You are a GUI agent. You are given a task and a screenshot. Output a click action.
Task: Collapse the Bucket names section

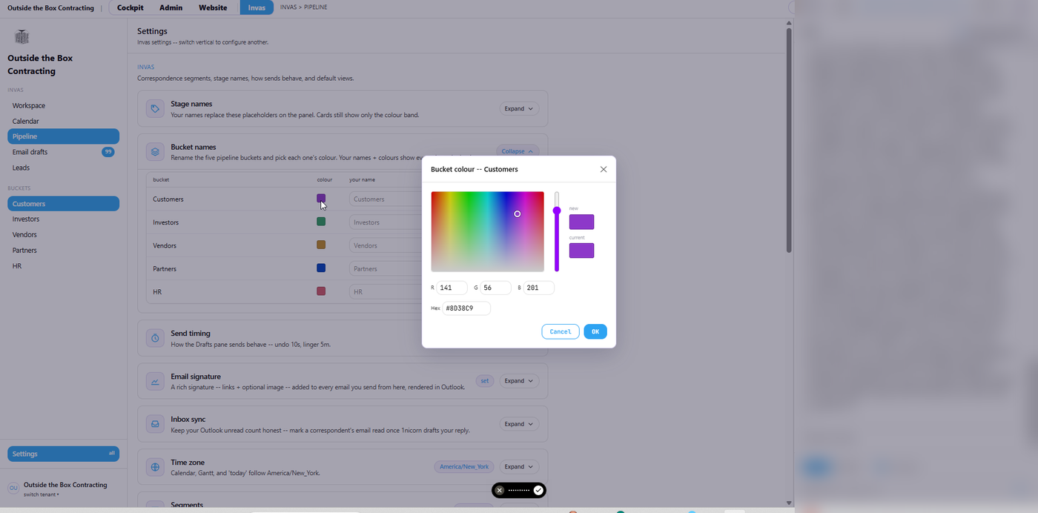coord(518,151)
